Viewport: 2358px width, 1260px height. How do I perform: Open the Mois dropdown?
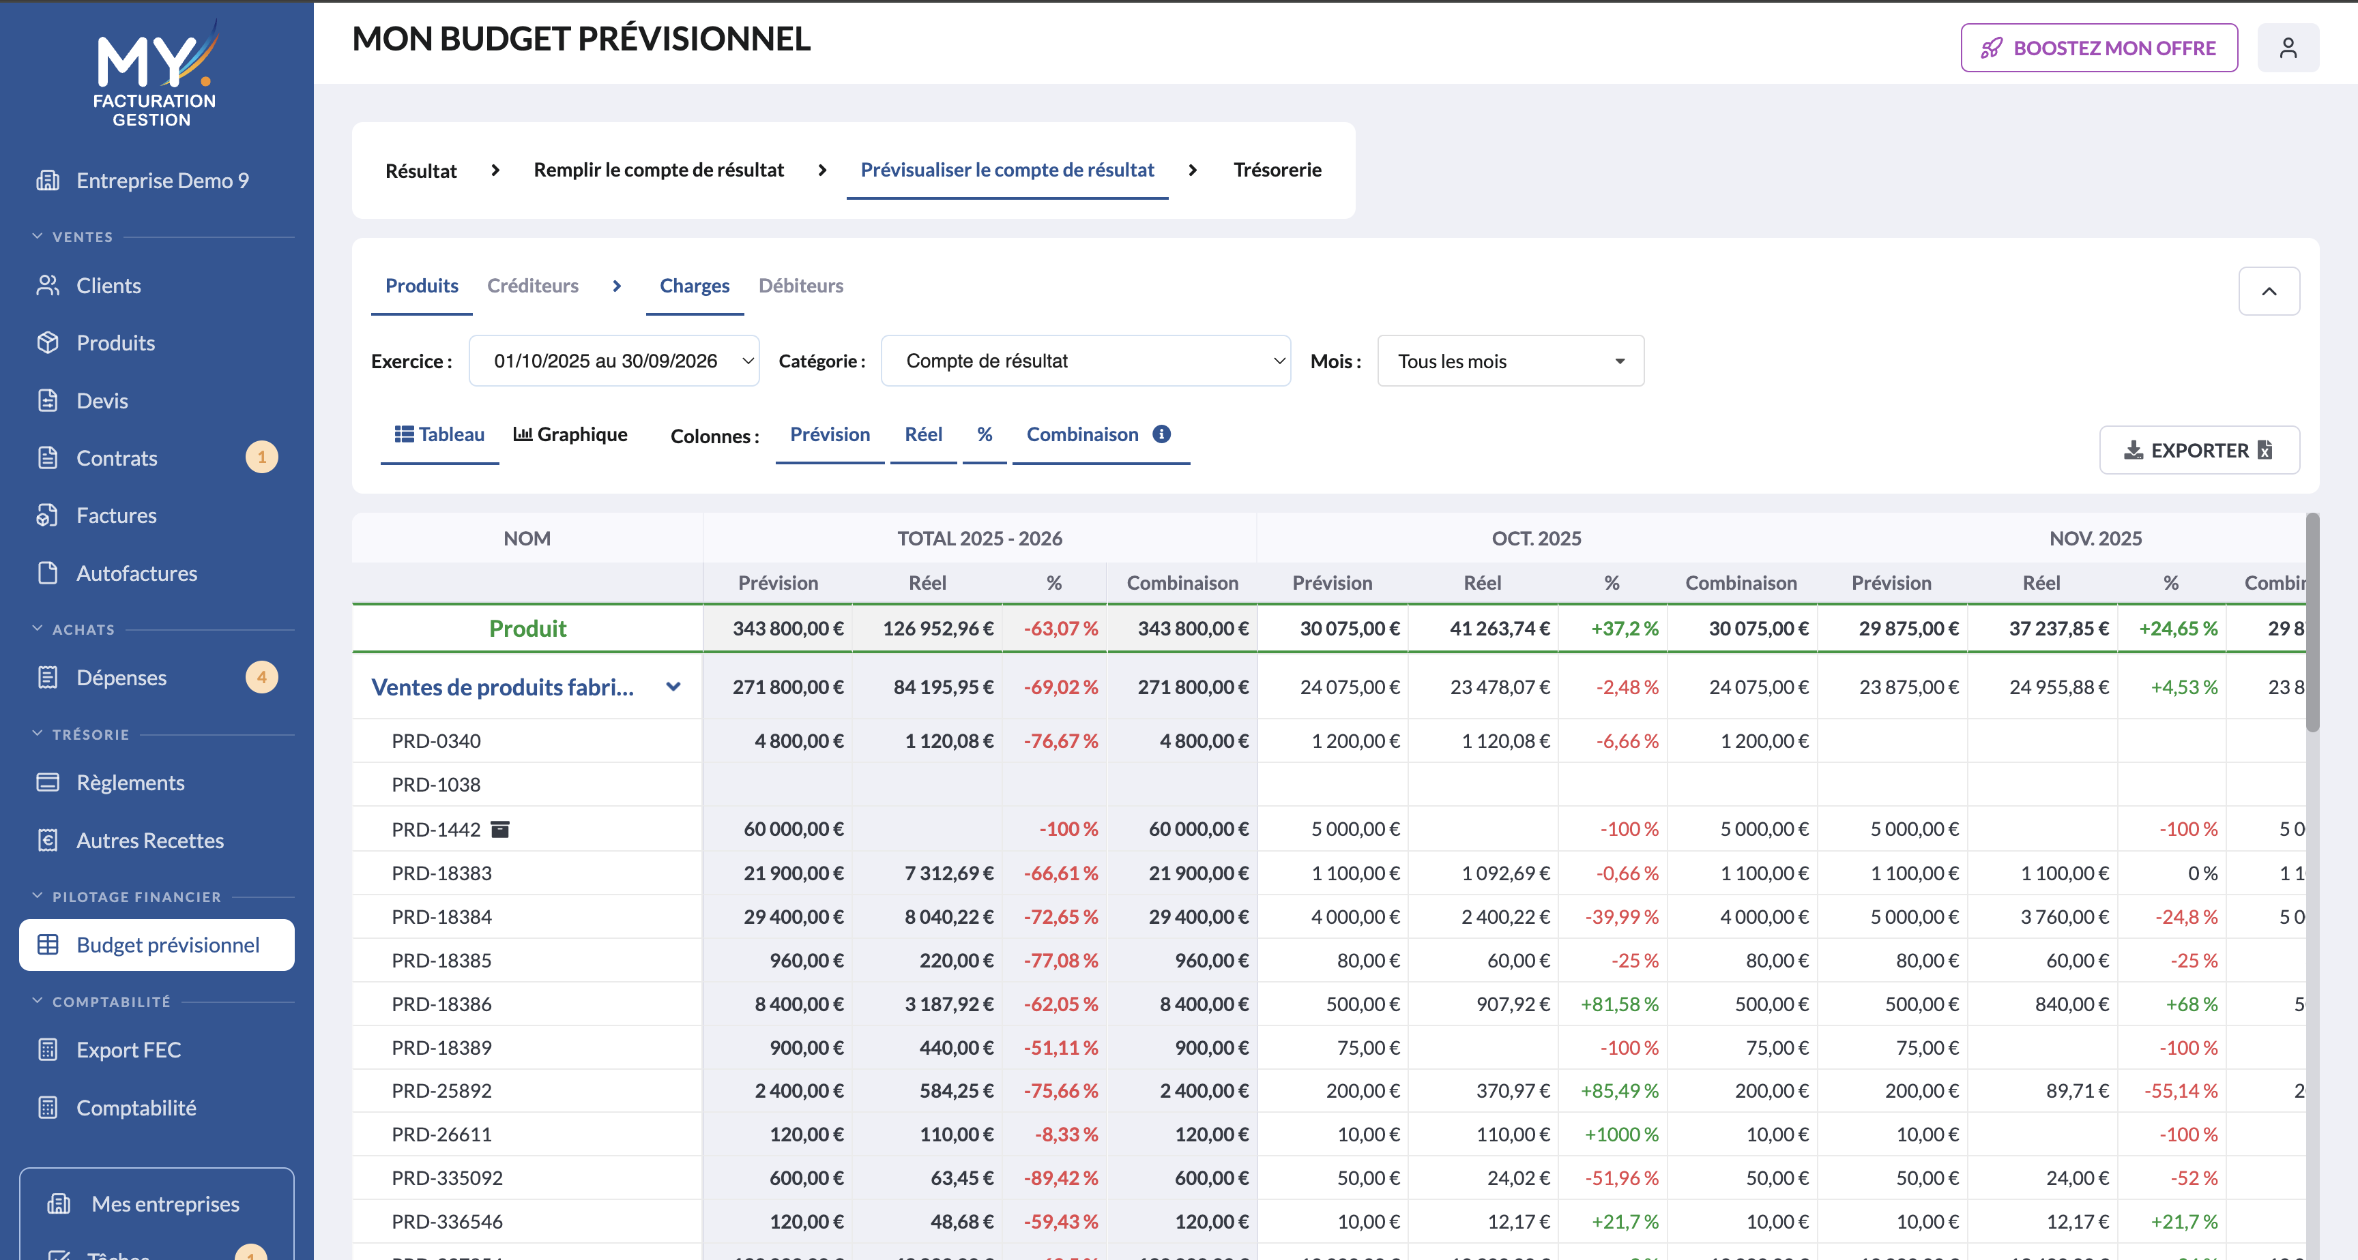click(x=1511, y=361)
